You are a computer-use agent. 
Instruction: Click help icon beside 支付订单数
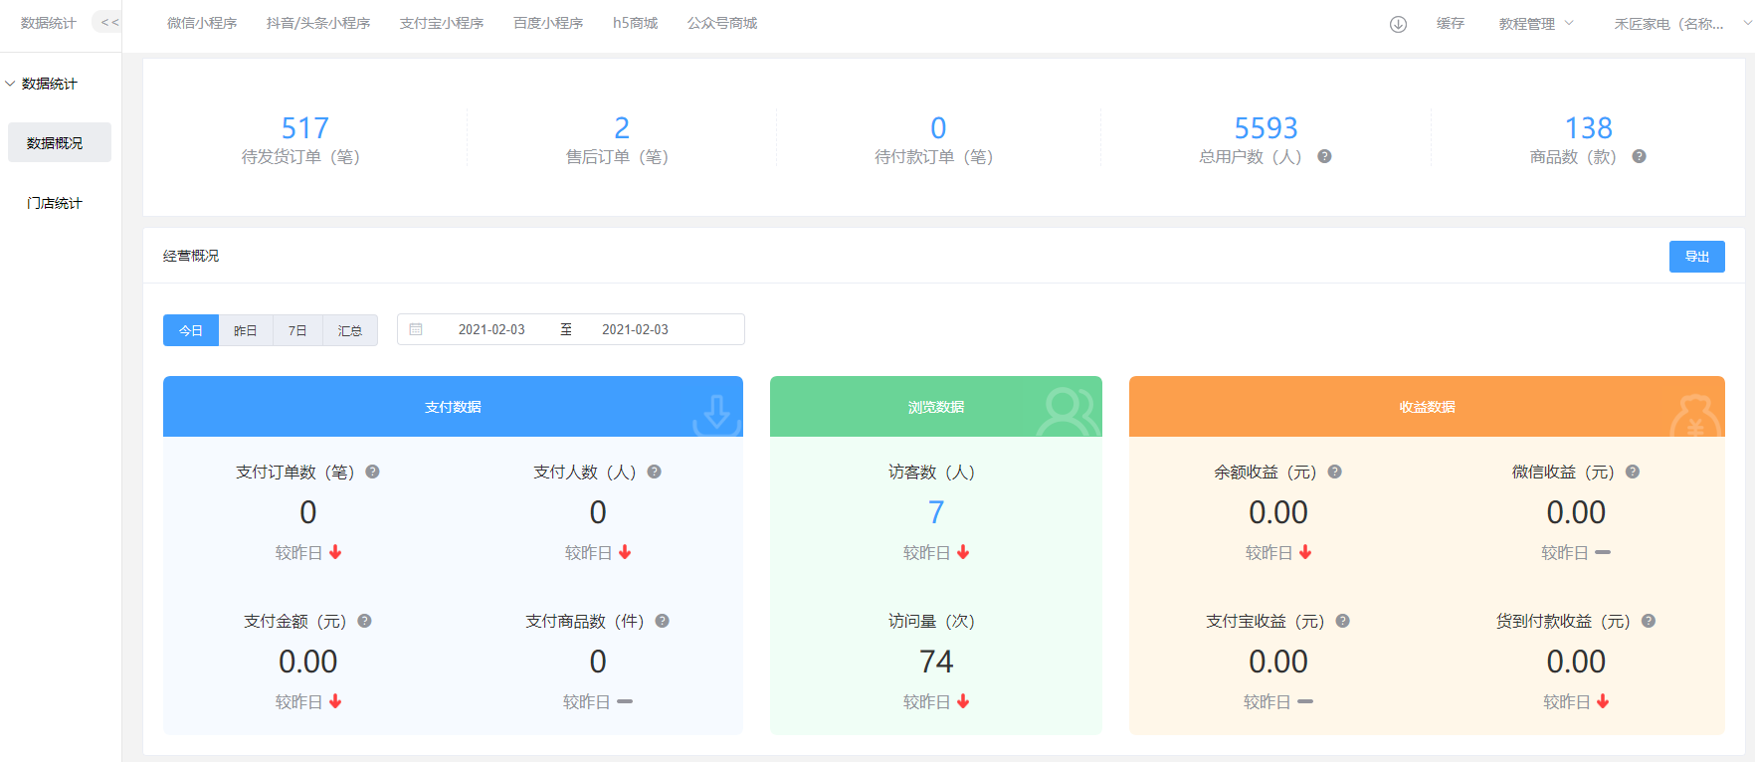(372, 472)
